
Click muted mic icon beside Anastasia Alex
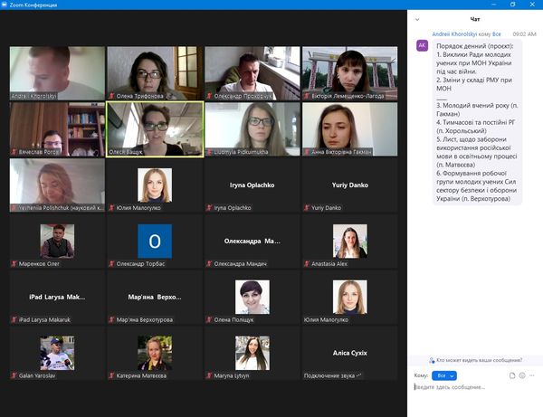307,264
